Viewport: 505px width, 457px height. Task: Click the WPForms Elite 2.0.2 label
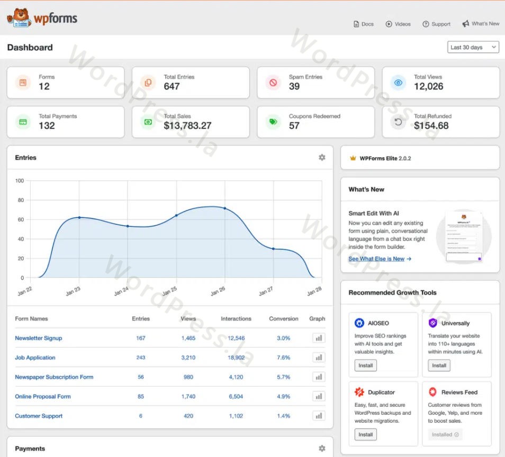(x=385, y=158)
